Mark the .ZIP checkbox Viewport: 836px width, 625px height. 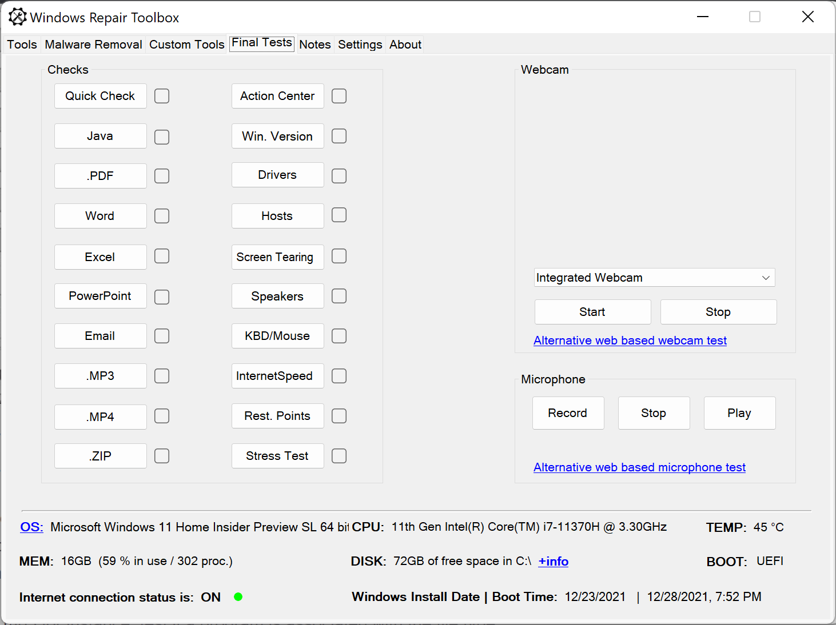pyautogui.click(x=162, y=456)
